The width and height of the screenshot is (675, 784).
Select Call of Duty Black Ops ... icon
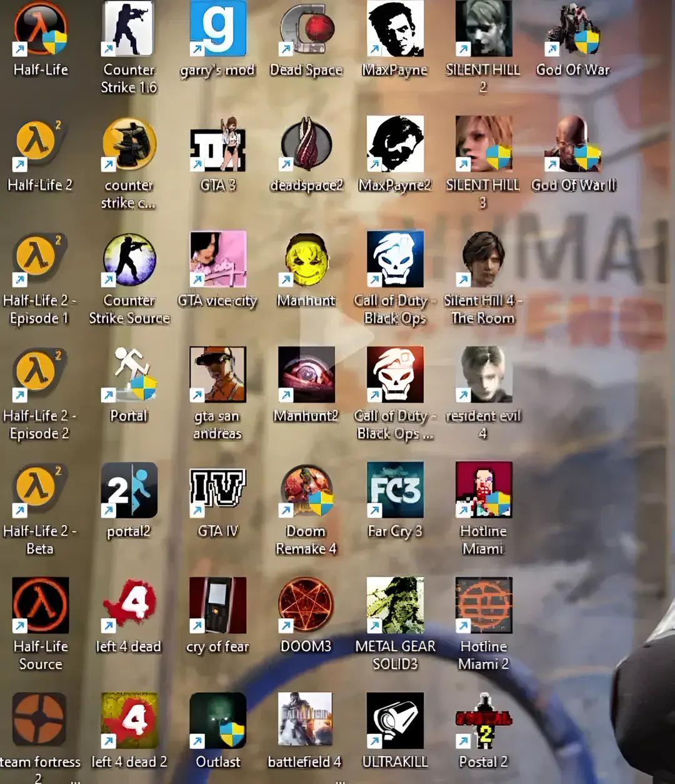pos(396,374)
